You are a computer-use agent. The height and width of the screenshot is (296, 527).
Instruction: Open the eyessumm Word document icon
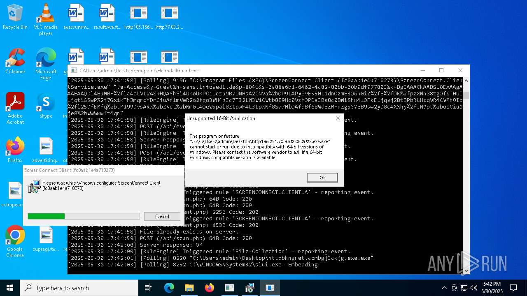pyautogui.click(x=77, y=17)
